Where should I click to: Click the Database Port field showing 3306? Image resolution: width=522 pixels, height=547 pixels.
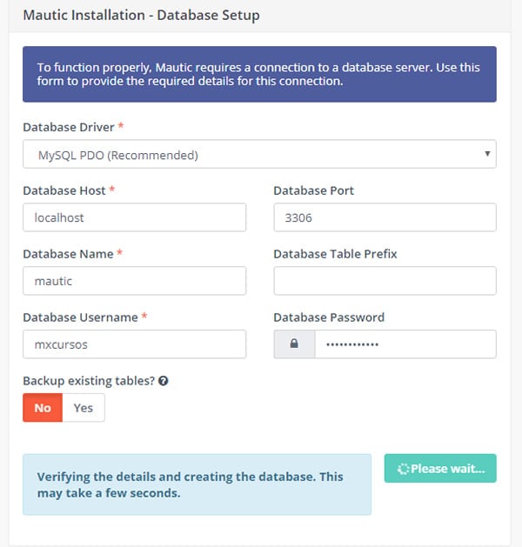(385, 217)
